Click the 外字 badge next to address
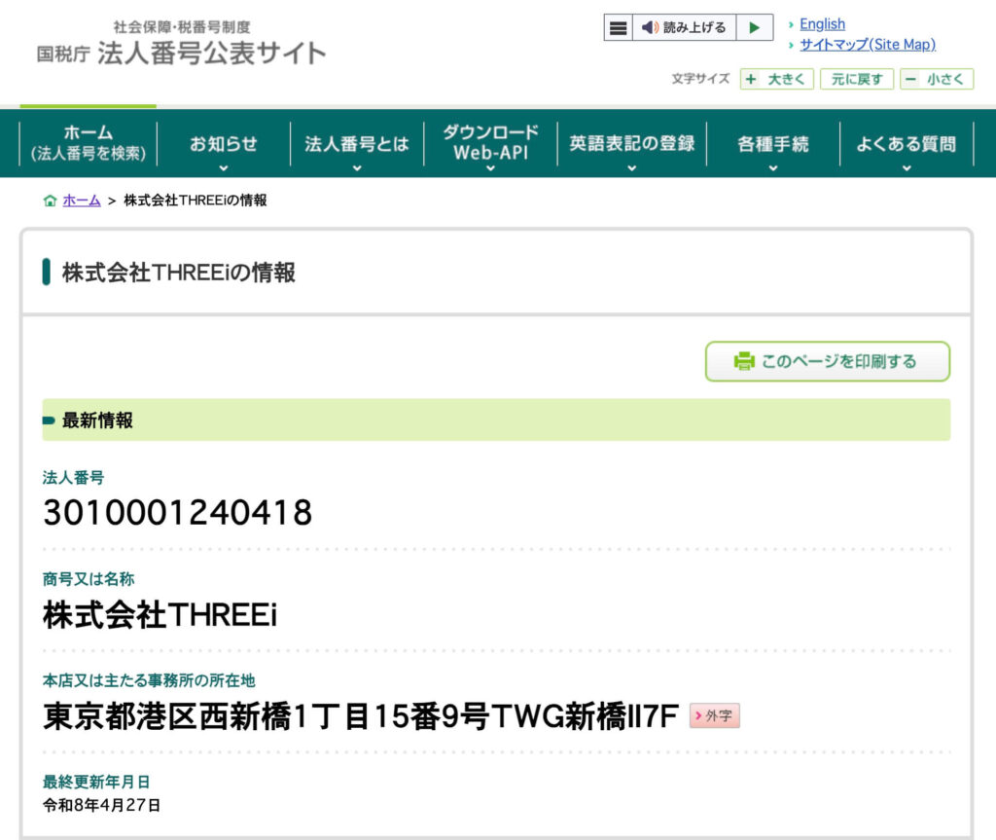Screen dimensions: 996x840 (715, 716)
